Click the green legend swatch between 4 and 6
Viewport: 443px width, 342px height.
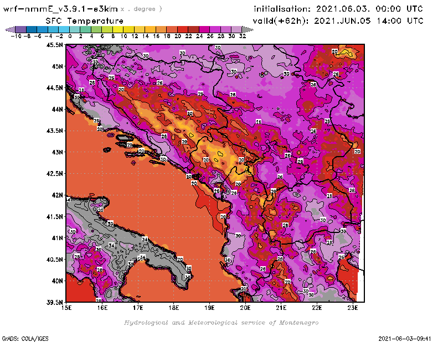[96, 29]
